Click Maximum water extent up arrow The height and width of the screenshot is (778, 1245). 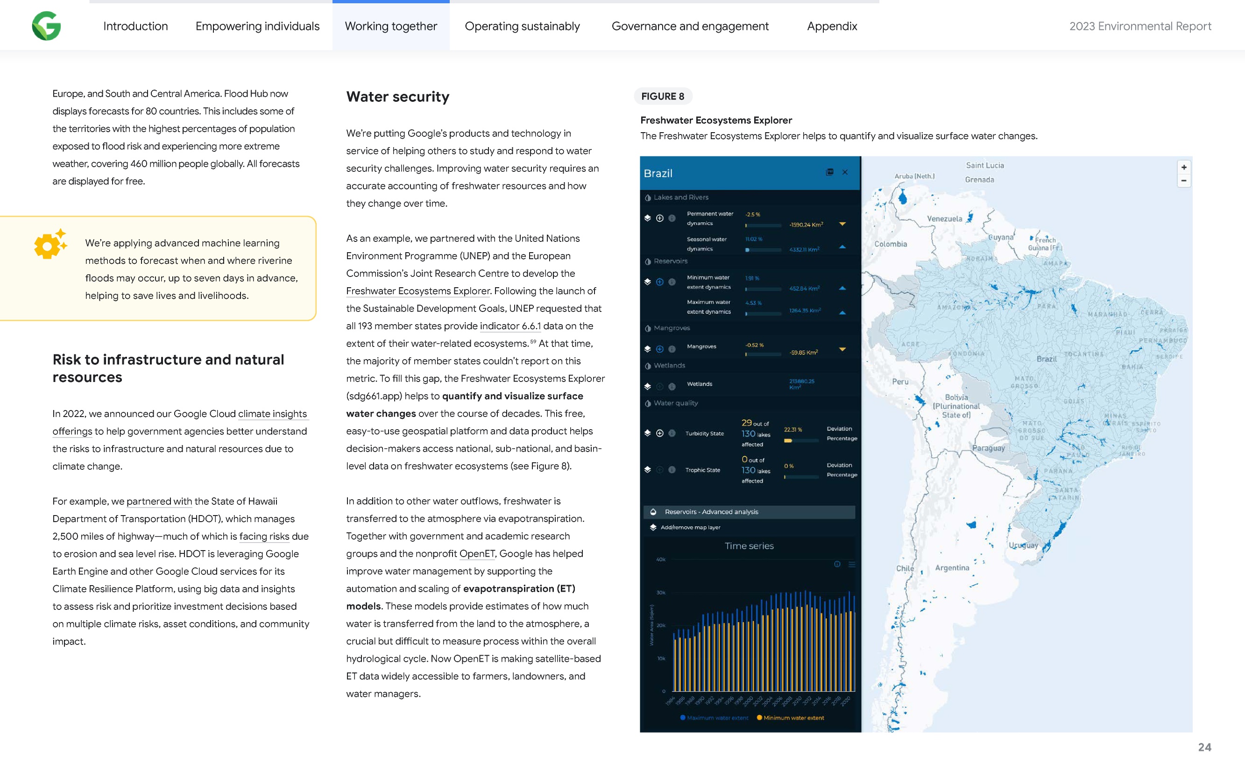pos(842,312)
